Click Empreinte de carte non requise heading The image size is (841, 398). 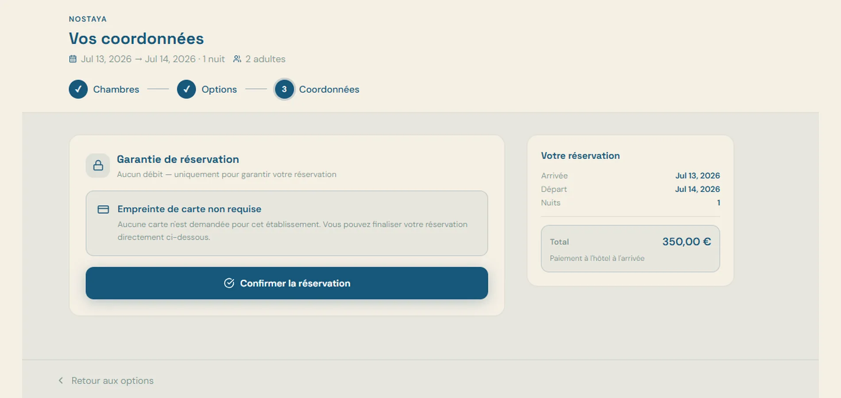[x=189, y=209]
